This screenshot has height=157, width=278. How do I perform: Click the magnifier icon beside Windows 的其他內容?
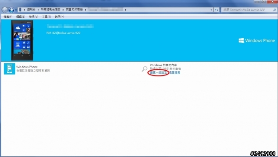coord(145,69)
